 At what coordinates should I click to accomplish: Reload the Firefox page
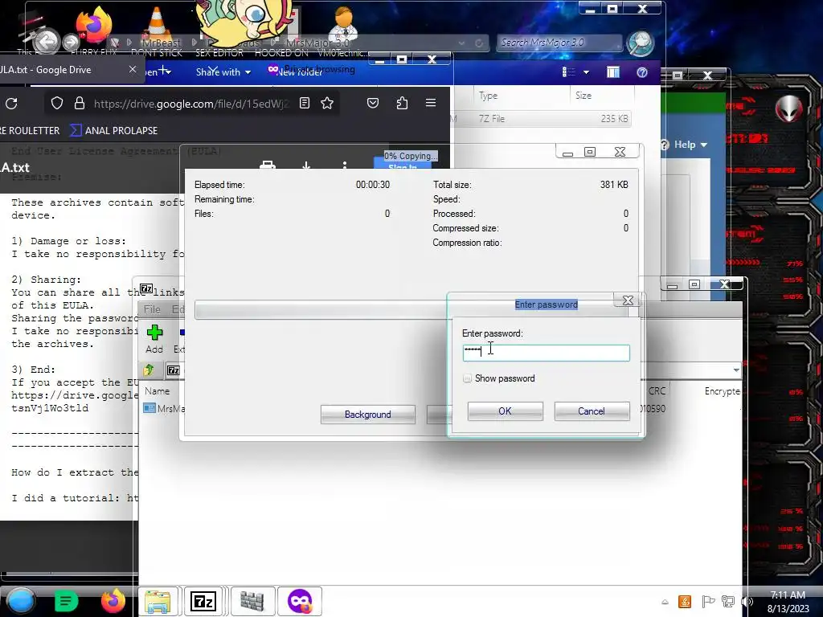coord(11,104)
